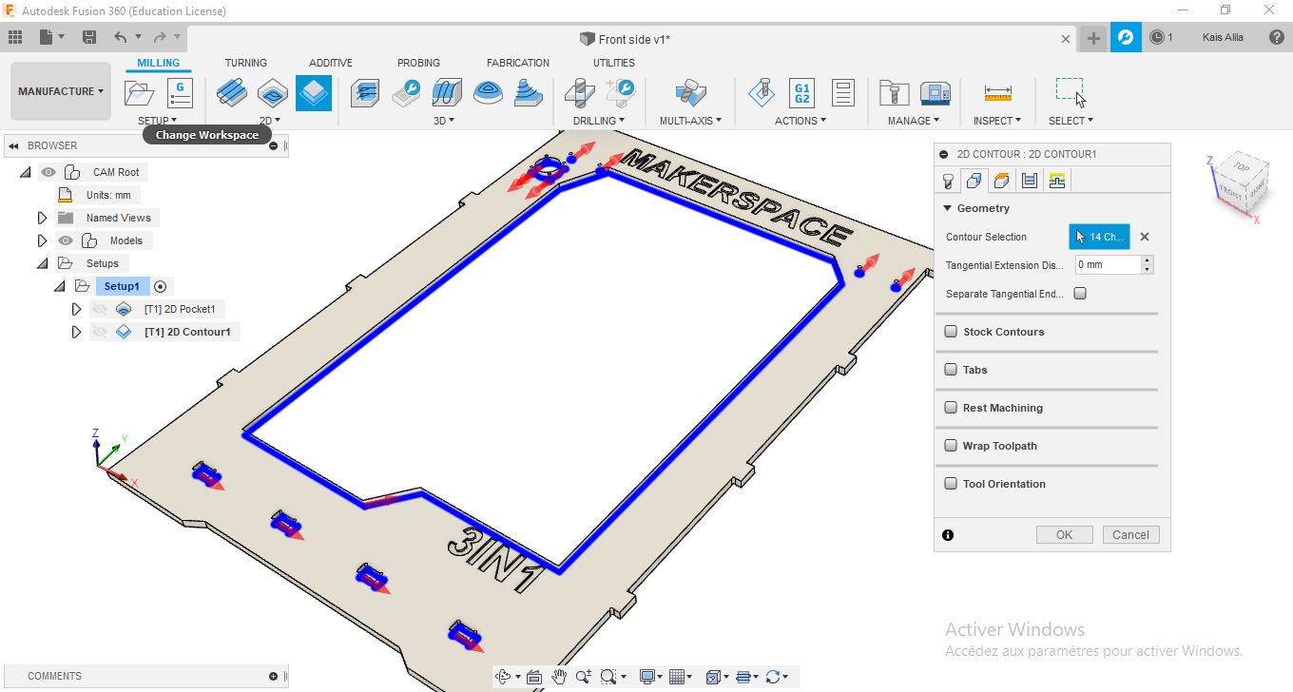Select the 2D Pocket toolbar icon

click(x=273, y=92)
